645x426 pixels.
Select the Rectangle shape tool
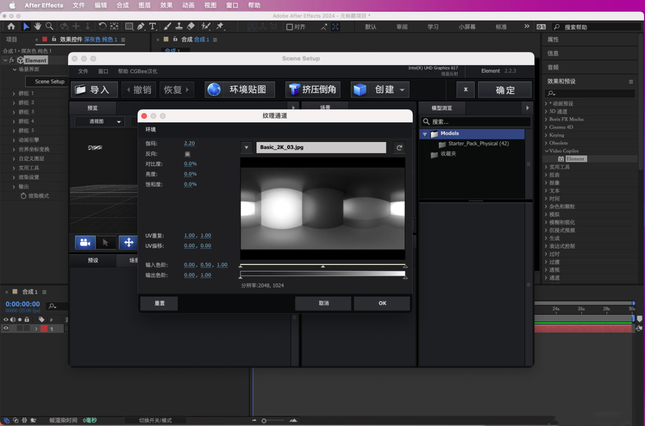(x=129, y=26)
